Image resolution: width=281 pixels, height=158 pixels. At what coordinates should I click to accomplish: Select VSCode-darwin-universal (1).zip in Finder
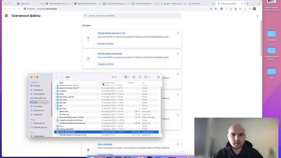[106, 135]
